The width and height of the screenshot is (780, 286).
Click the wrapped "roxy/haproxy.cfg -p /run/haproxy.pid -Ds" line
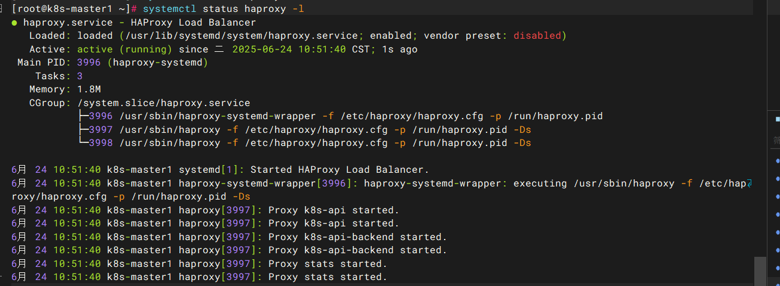tap(131, 197)
